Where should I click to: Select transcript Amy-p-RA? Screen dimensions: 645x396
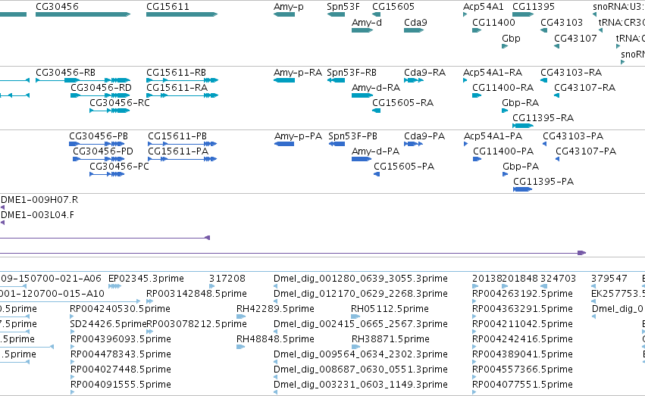click(x=298, y=73)
